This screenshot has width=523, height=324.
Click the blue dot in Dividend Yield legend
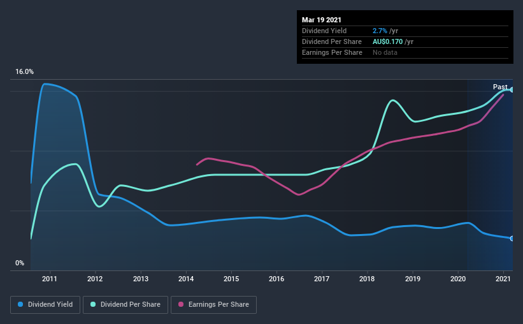[20, 305]
